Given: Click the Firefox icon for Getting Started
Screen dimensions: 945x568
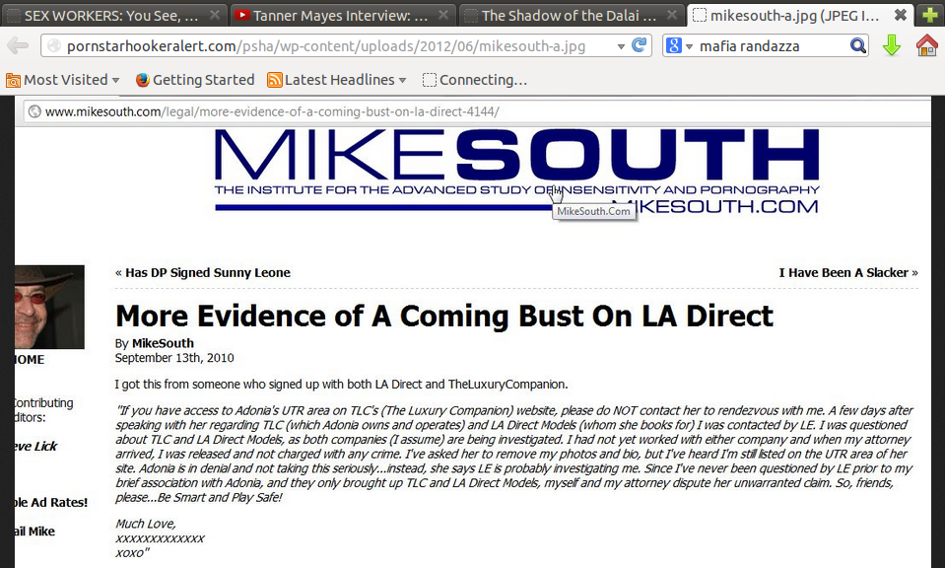Looking at the screenshot, I should pos(142,80).
